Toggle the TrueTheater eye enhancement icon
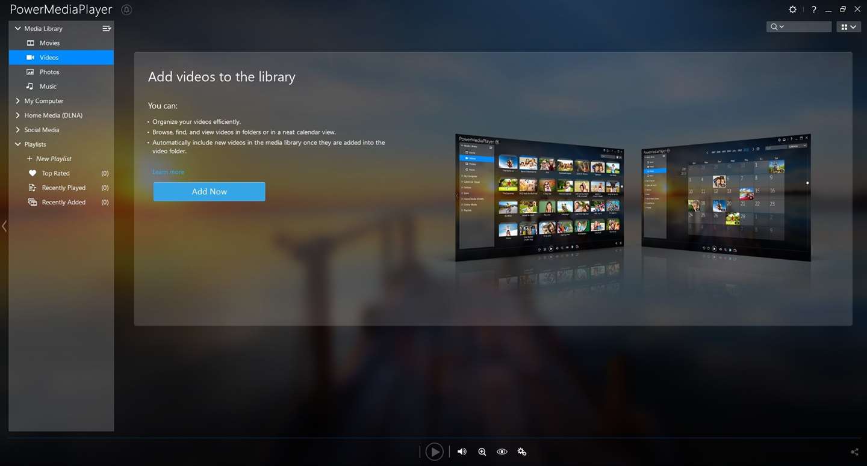 pos(502,452)
